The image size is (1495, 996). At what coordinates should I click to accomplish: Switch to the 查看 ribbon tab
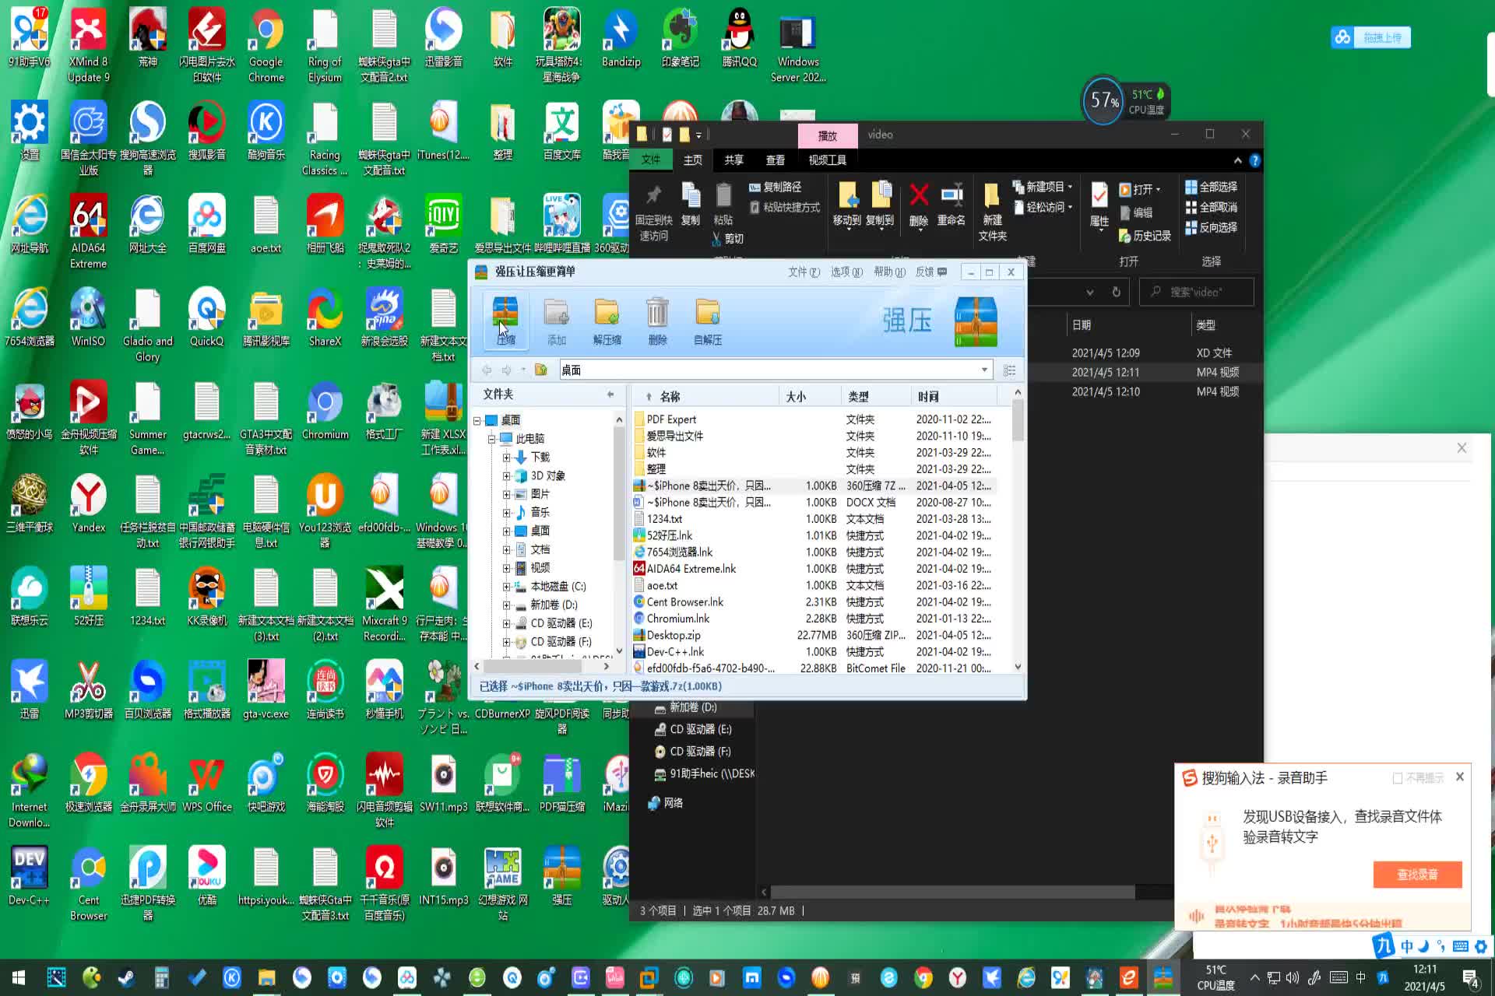[775, 160]
